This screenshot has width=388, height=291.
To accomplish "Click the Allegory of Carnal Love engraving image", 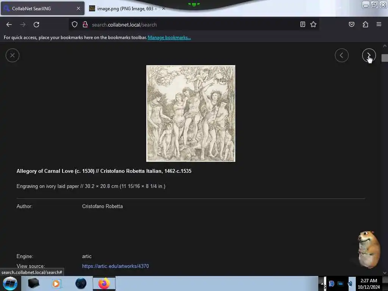I will tap(191, 114).
